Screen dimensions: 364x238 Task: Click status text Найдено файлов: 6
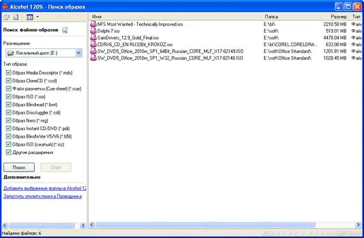[22, 233]
